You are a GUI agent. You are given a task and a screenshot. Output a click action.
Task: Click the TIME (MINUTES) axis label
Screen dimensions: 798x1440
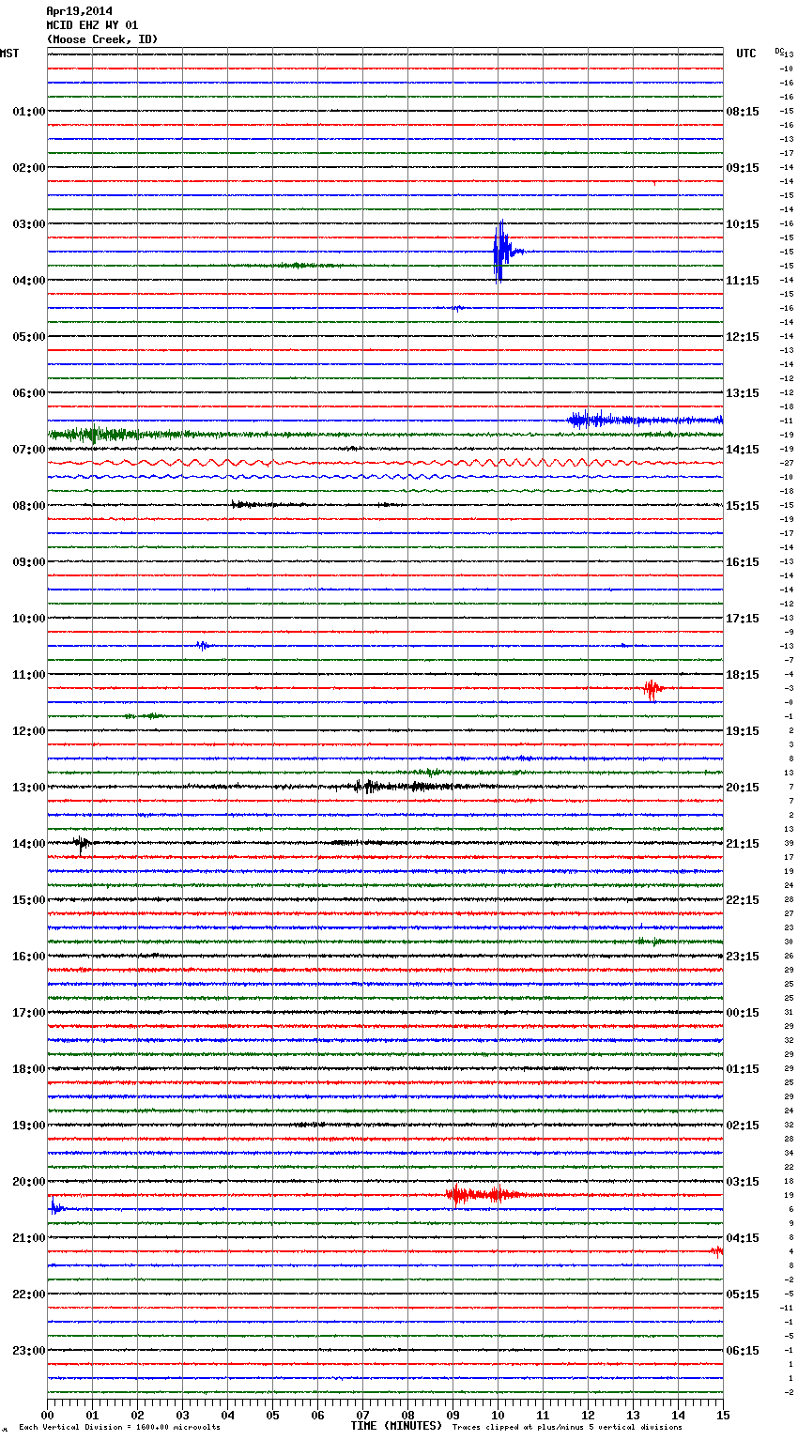pyautogui.click(x=396, y=1426)
